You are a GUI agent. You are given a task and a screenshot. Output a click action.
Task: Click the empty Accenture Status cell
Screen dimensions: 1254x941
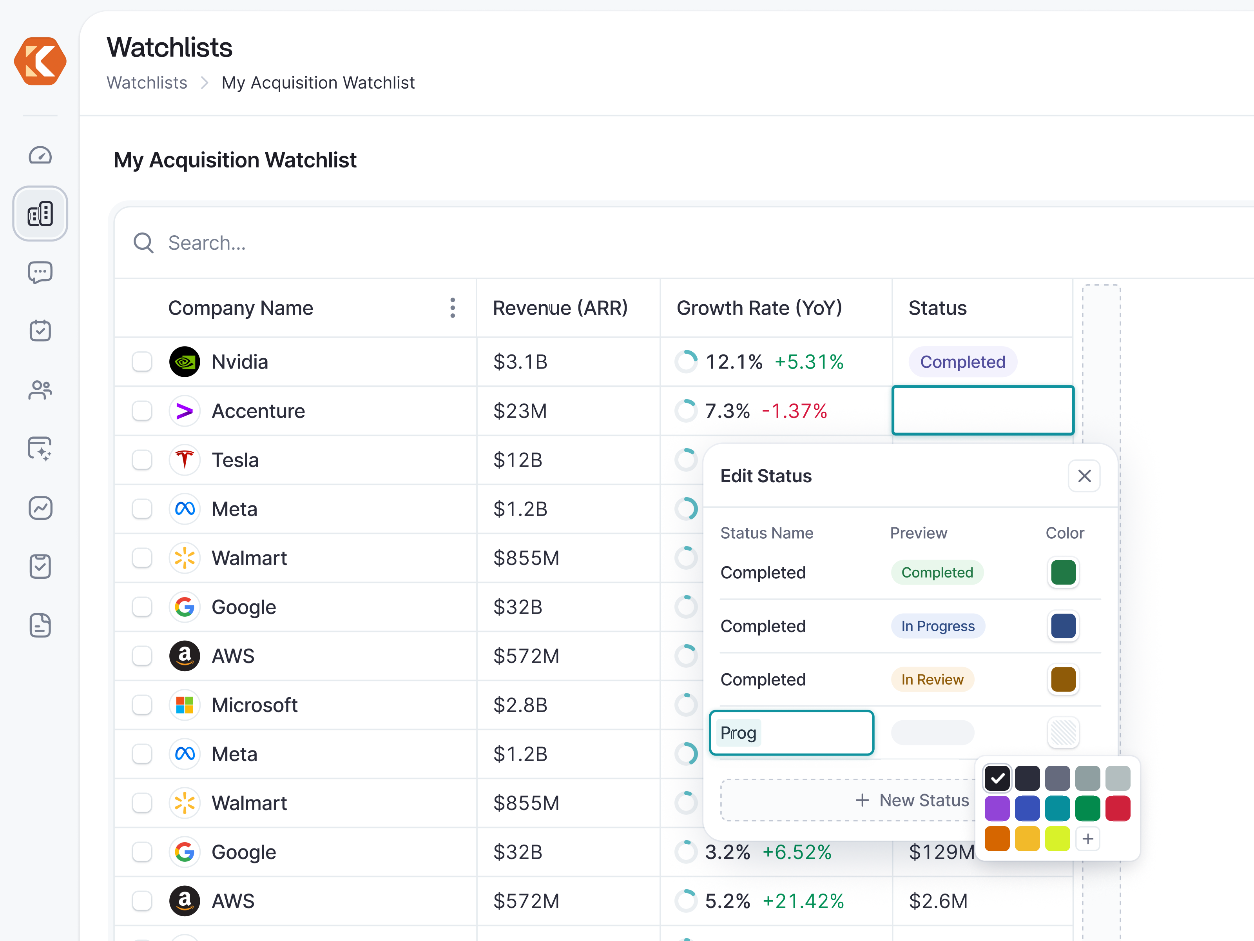pyautogui.click(x=983, y=411)
